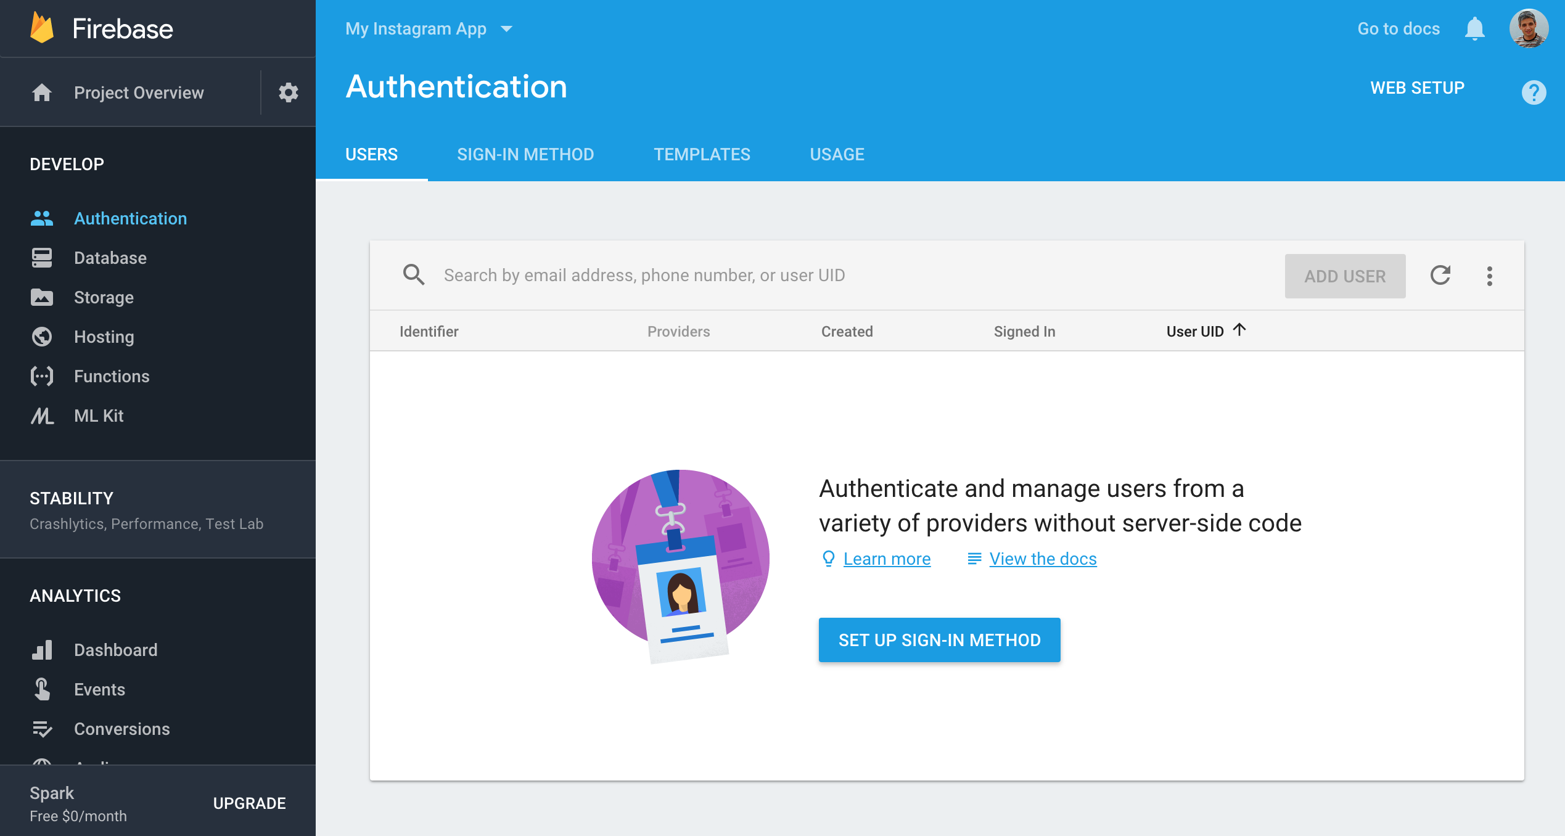Go to Hosting in the sidebar

104,337
